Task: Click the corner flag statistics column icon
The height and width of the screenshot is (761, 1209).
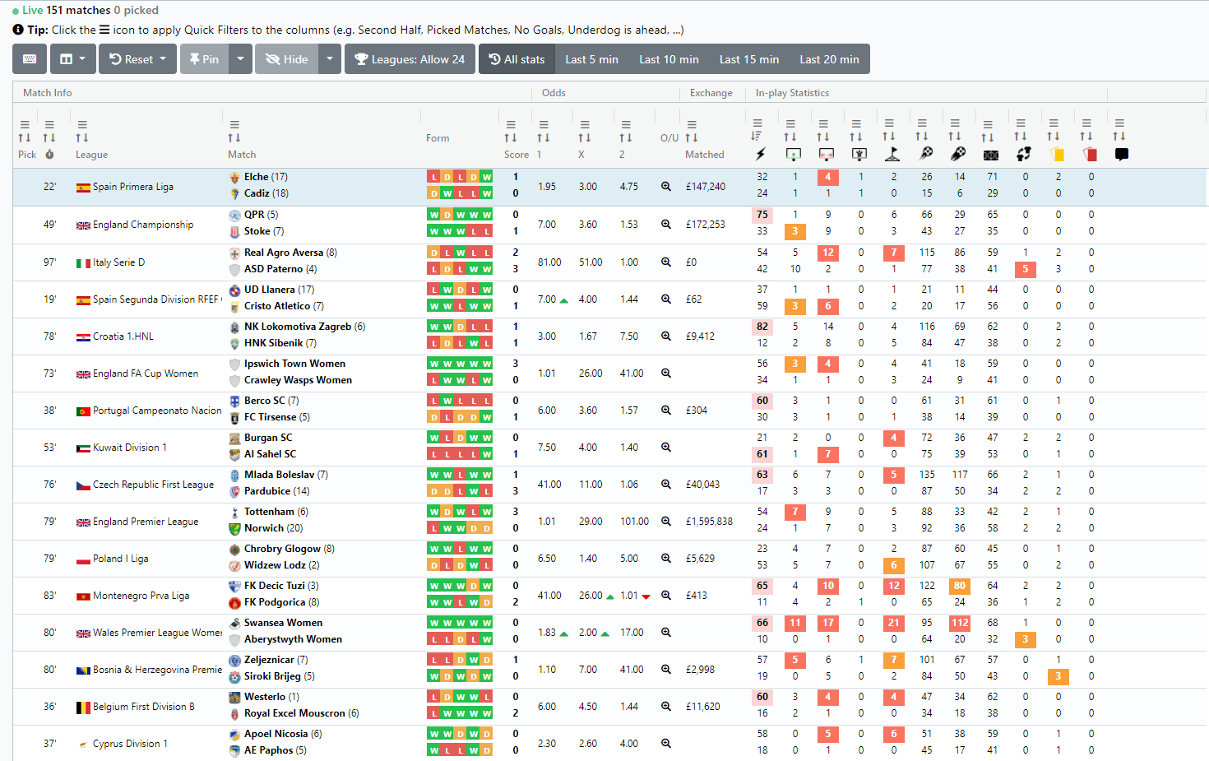Action: point(891,153)
